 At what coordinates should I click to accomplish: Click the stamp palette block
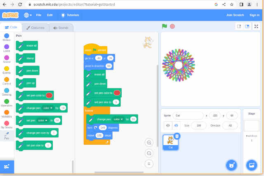pos(26,59)
